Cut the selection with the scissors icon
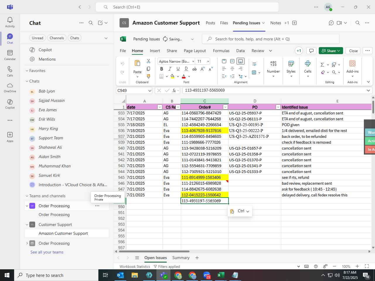The width and height of the screenshot is (375, 281). (149, 61)
